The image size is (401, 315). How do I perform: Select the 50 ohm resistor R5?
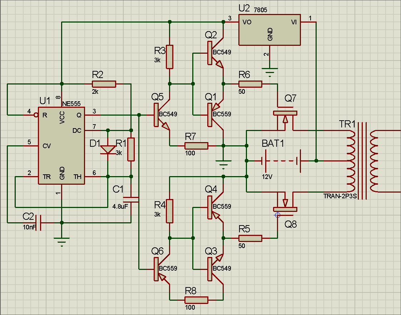(250, 238)
